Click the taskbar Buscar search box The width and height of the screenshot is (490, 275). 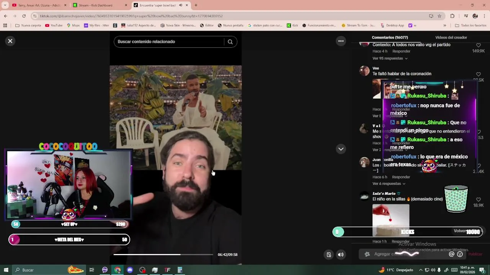pyautogui.click(x=49, y=270)
